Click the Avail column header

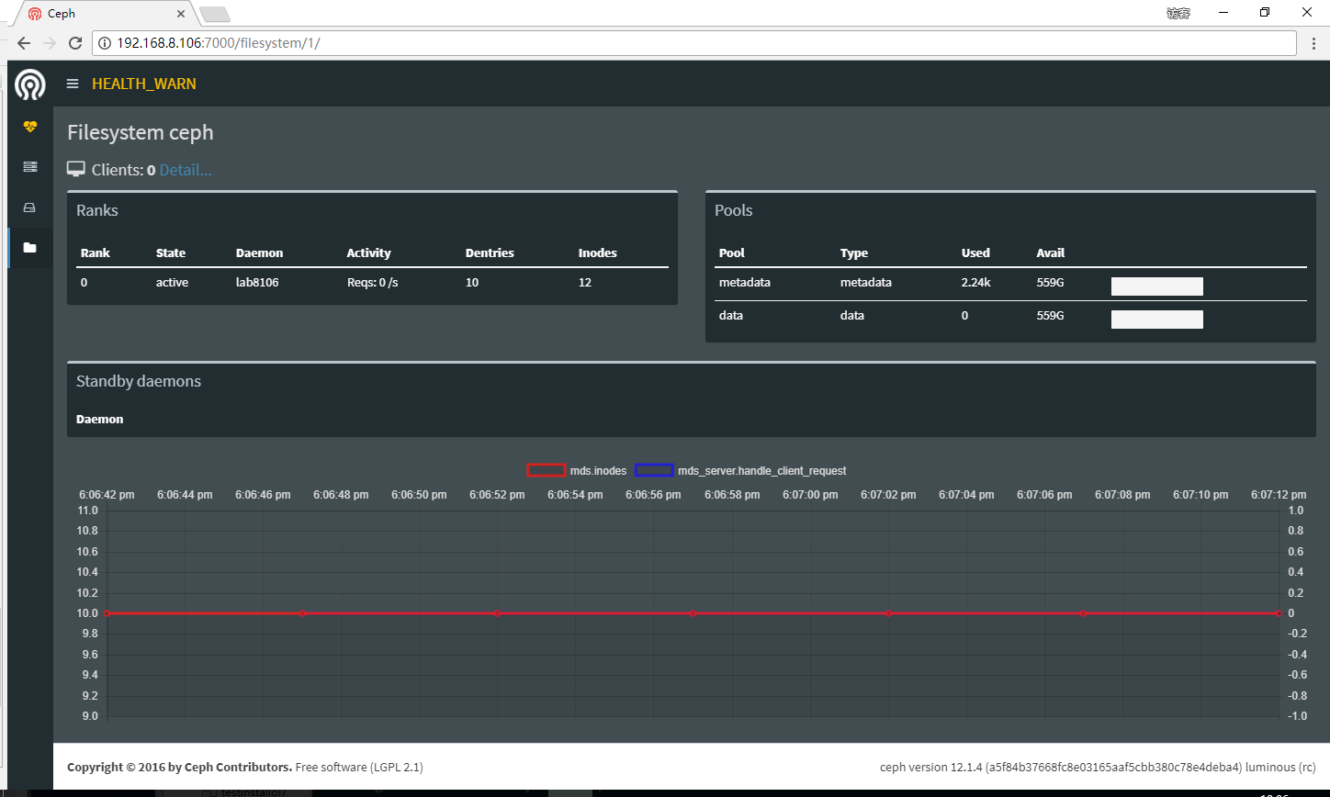pyautogui.click(x=1051, y=253)
